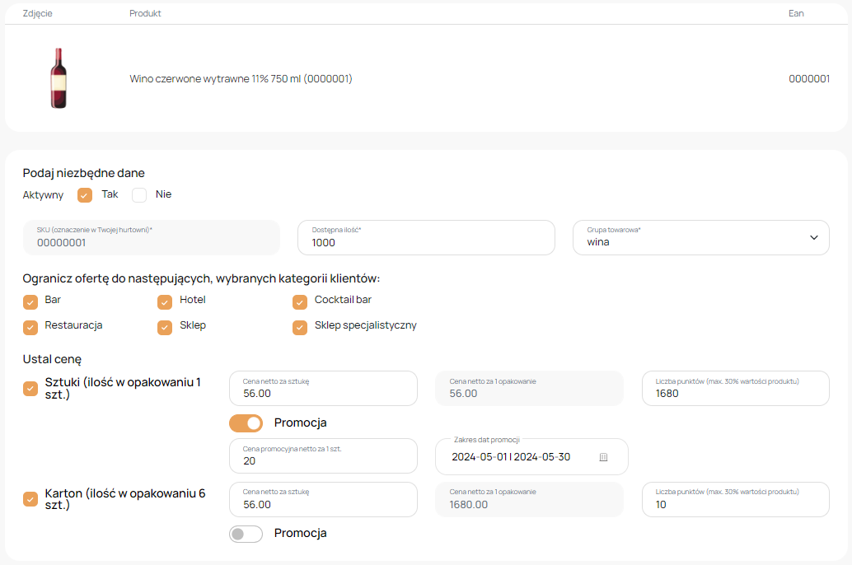Image resolution: width=852 pixels, height=565 pixels.
Task: Uncheck the Hotel customer category
Action: [165, 301]
